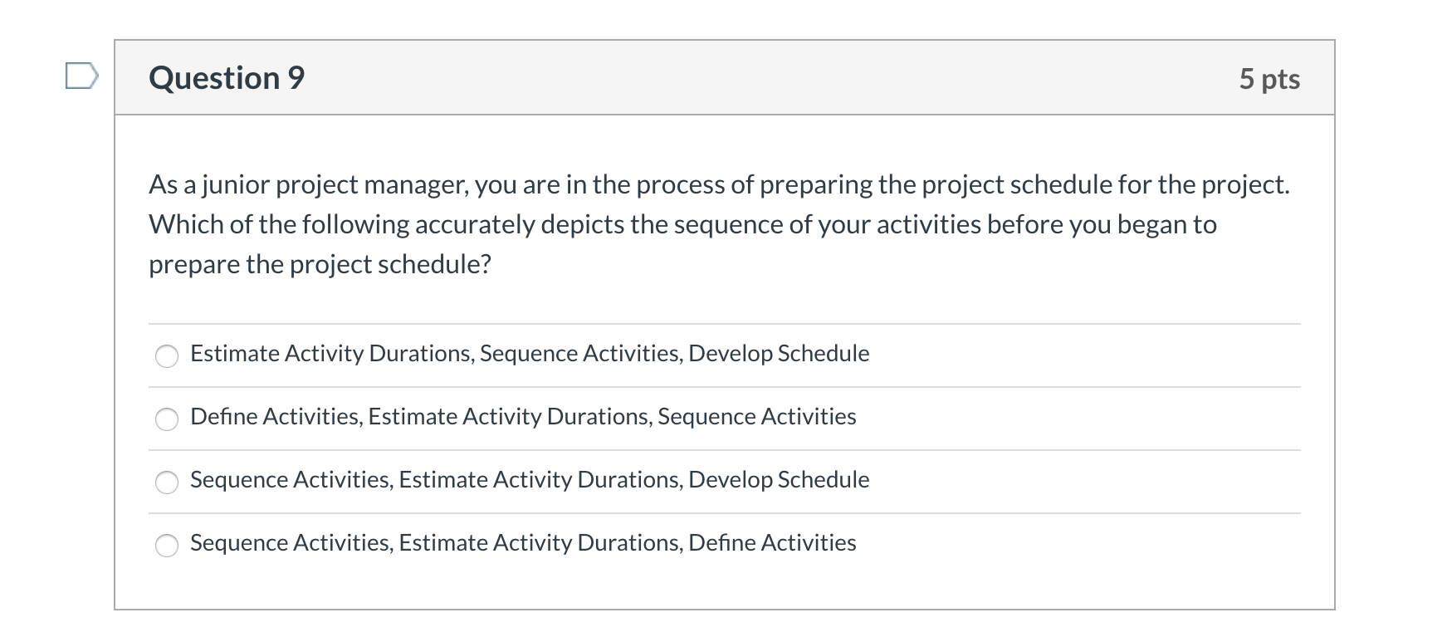
Task: Select the first answer option text
Action: click(x=529, y=353)
